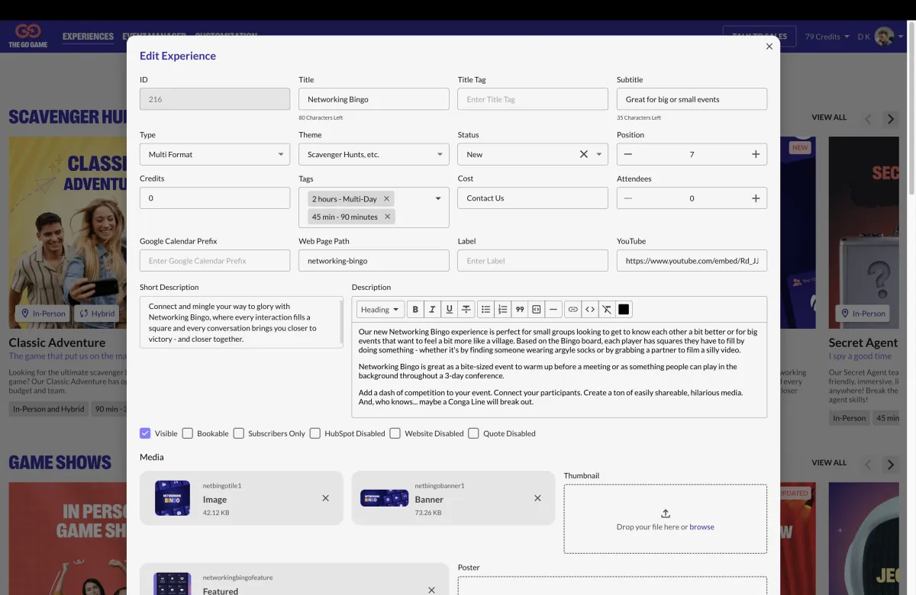Increase the Position value
916x595 pixels.
pos(756,154)
